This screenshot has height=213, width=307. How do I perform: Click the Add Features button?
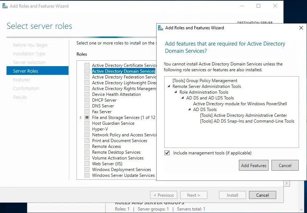tap(254, 165)
